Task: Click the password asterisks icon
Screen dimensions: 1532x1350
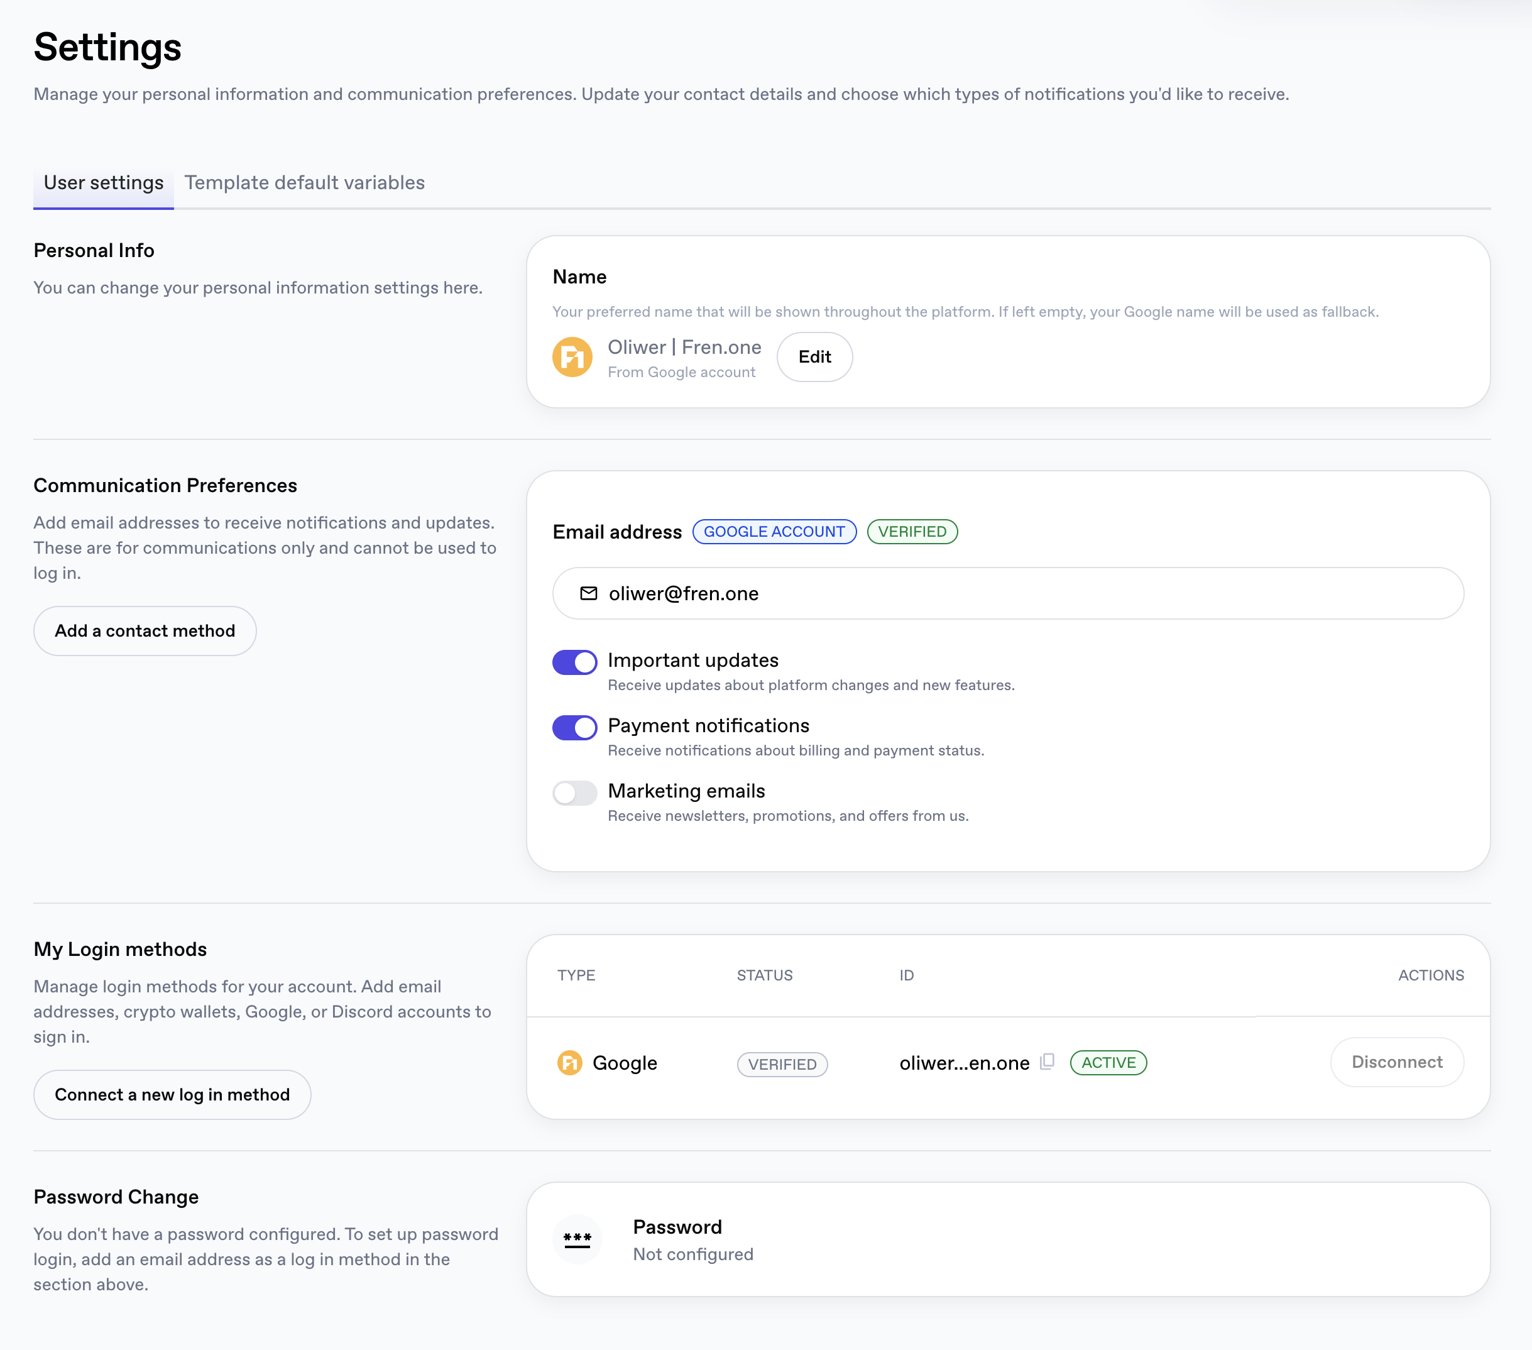Action: click(577, 1239)
